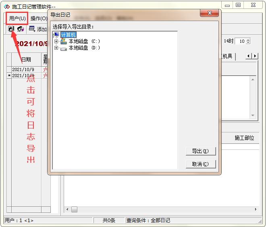Click the 导出(X) button

point(201,151)
